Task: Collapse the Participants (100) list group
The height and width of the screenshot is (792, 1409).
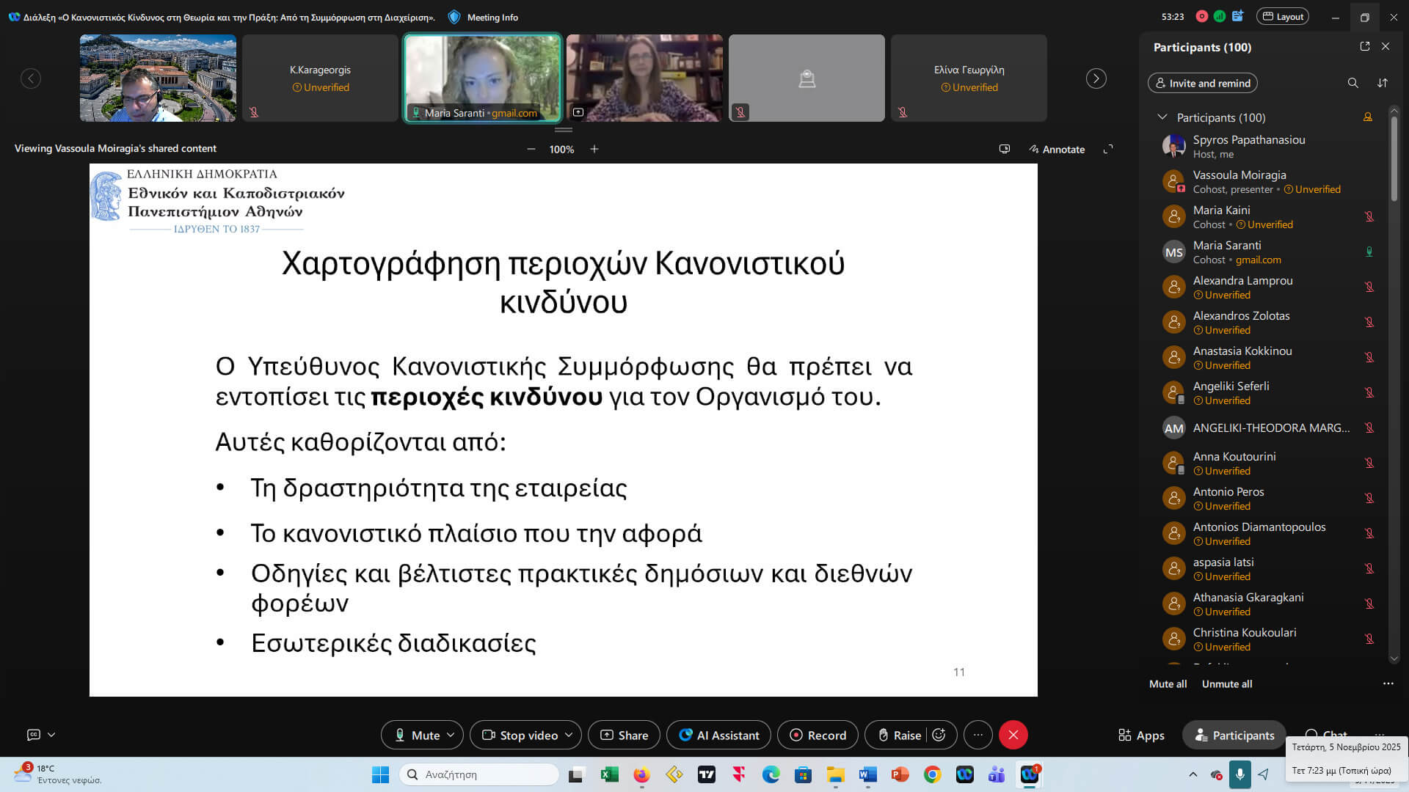Action: 1162,117
